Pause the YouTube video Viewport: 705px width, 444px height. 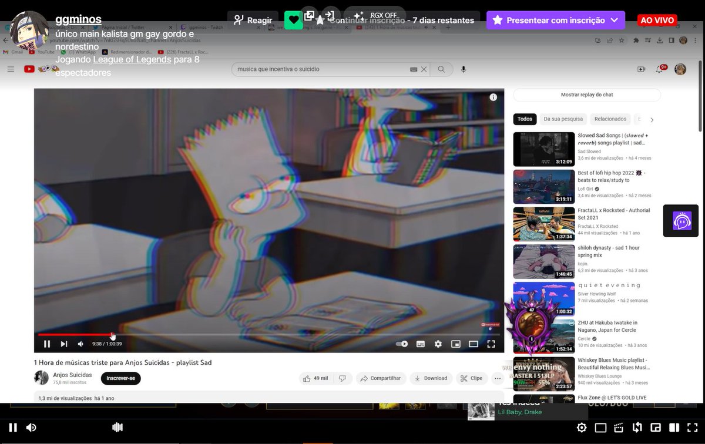(47, 344)
